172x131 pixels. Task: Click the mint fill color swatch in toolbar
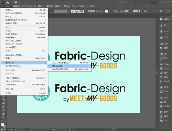point(2,124)
